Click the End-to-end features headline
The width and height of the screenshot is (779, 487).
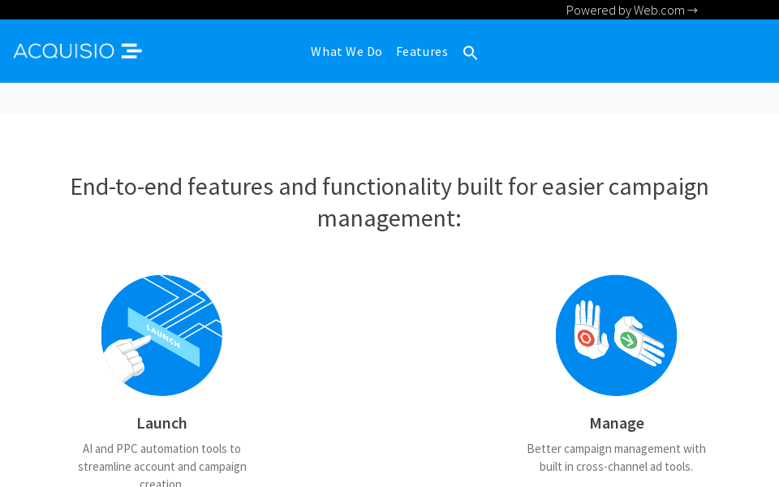[389, 187]
